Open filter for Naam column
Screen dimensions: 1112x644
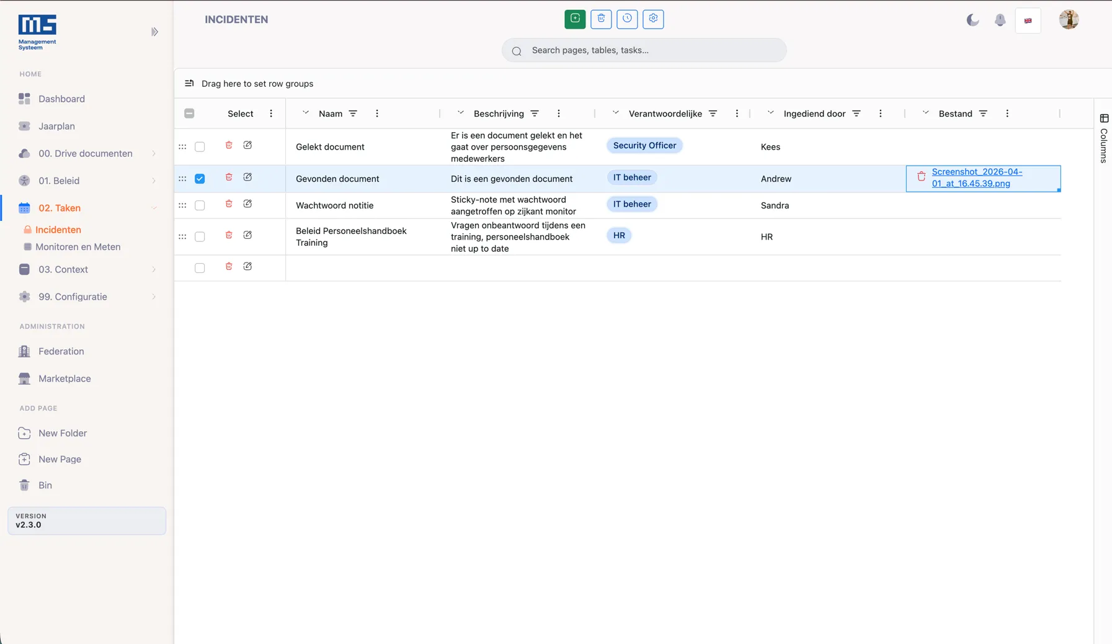point(353,114)
